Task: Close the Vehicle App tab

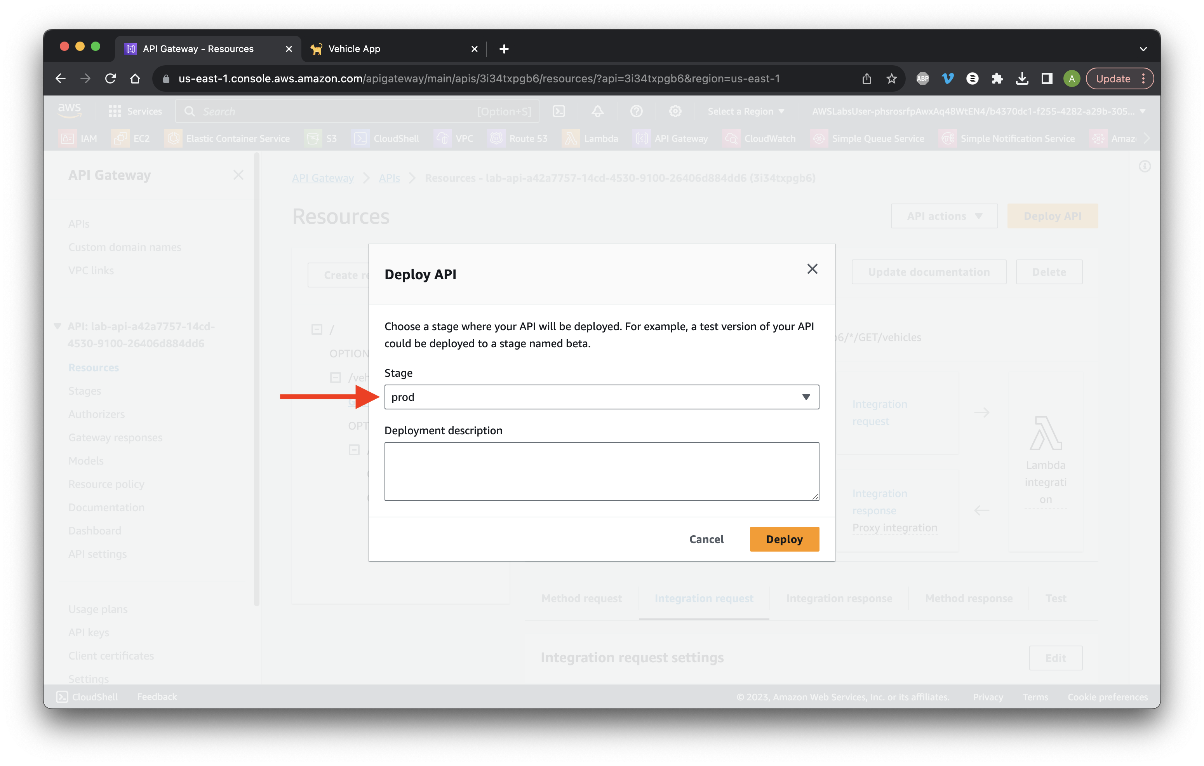Action: [475, 49]
